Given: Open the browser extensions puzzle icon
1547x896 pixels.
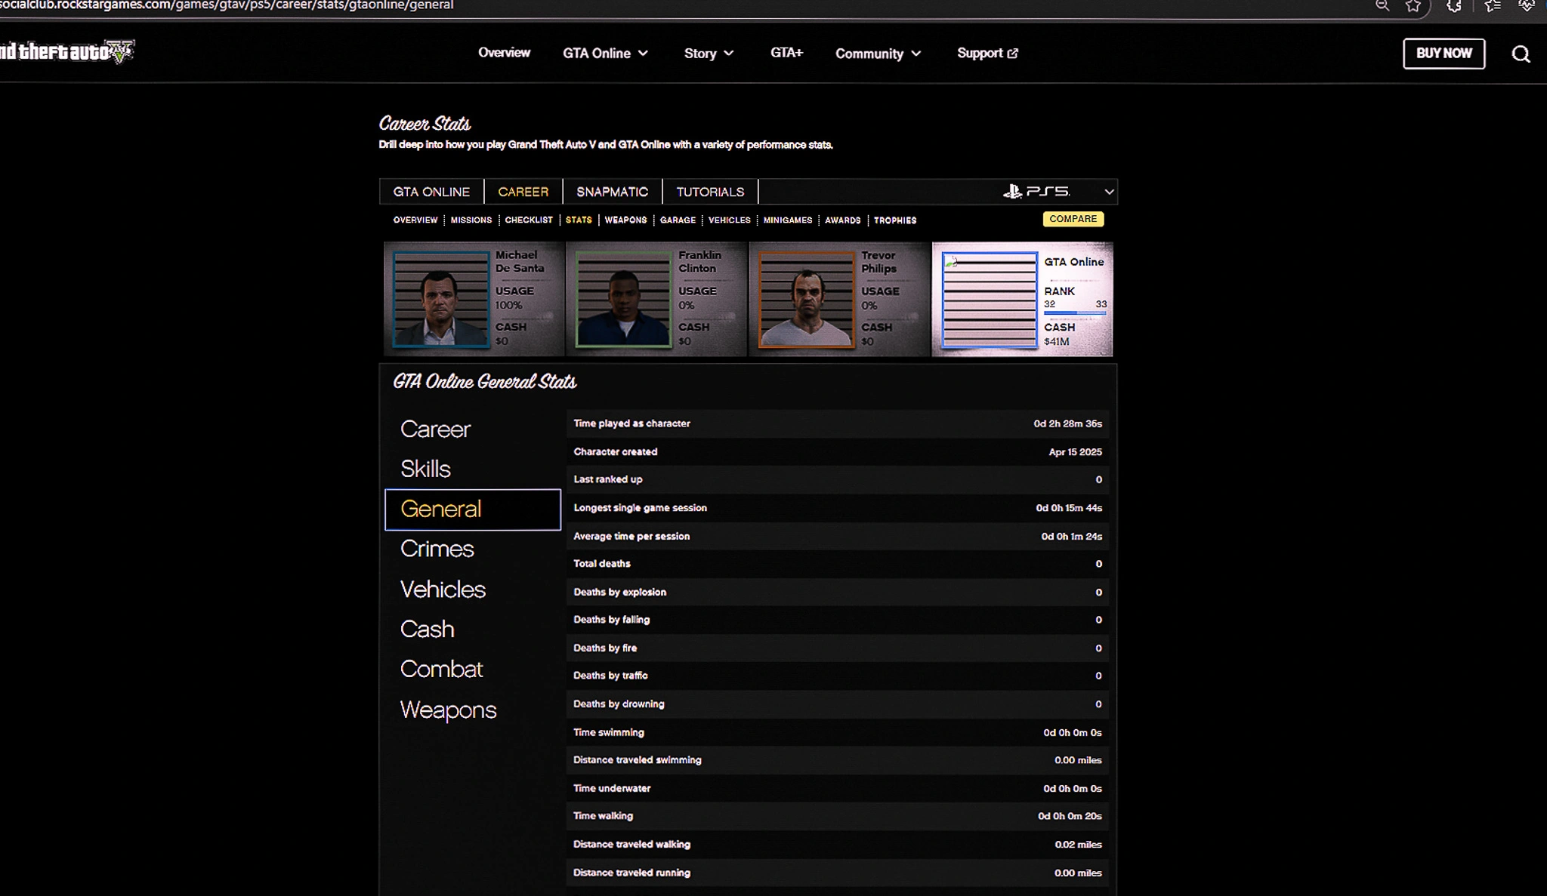Looking at the screenshot, I should pyautogui.click(x=1453, y=6).
